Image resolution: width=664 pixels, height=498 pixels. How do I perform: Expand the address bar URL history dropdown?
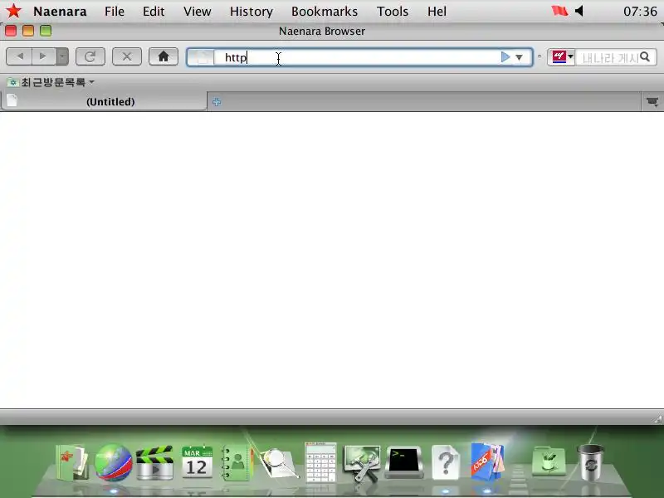(520, 57)
